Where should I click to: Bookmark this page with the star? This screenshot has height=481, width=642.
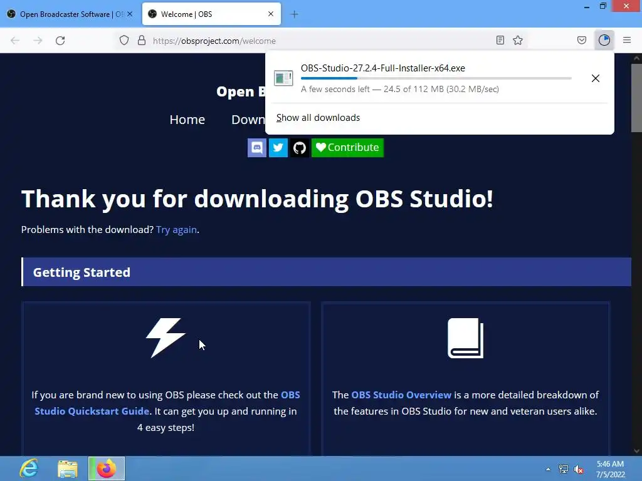(518, 40)
